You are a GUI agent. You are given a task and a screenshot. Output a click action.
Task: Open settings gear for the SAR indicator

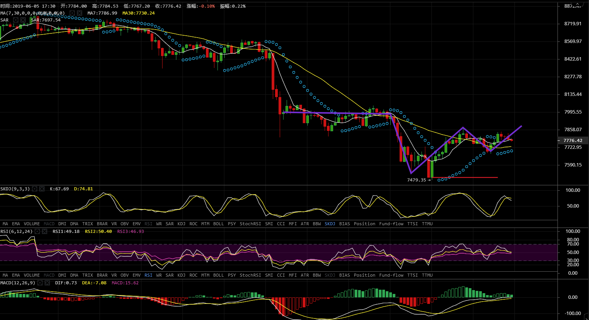coord(16,20)
